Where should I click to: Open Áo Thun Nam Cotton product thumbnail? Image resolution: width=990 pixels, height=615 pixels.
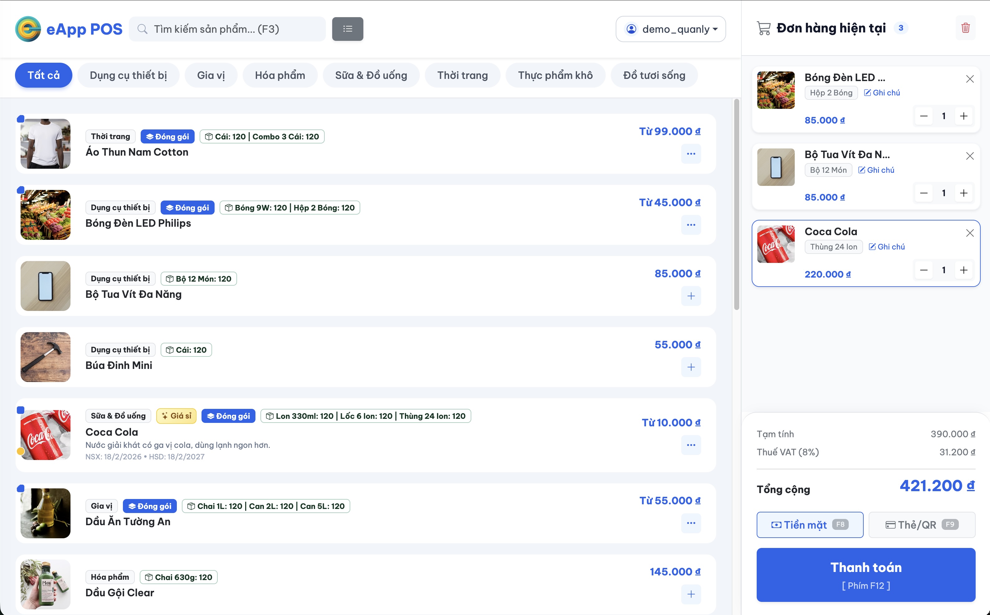click(x=46, y=143)
